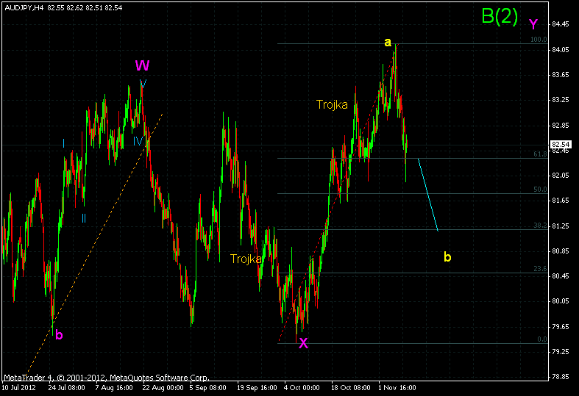Select the blue wave I label
This screenshot has height=396, width=579.
pos(63,143)
